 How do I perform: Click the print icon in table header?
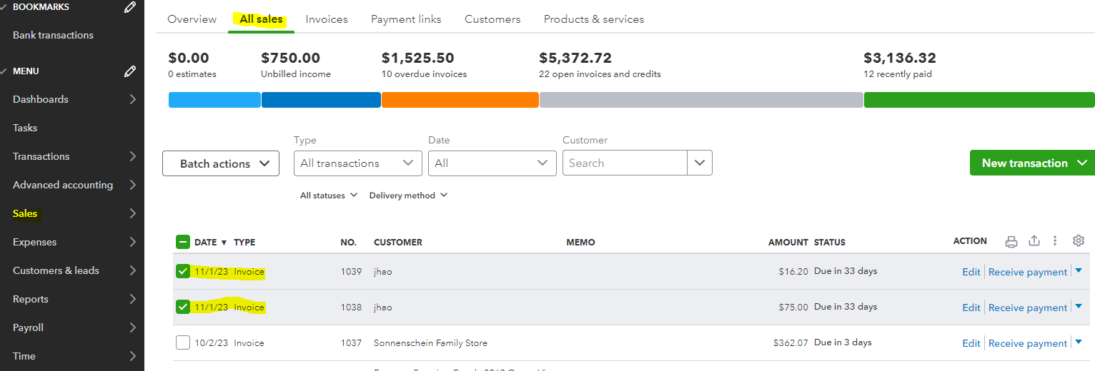point(1011,241)
